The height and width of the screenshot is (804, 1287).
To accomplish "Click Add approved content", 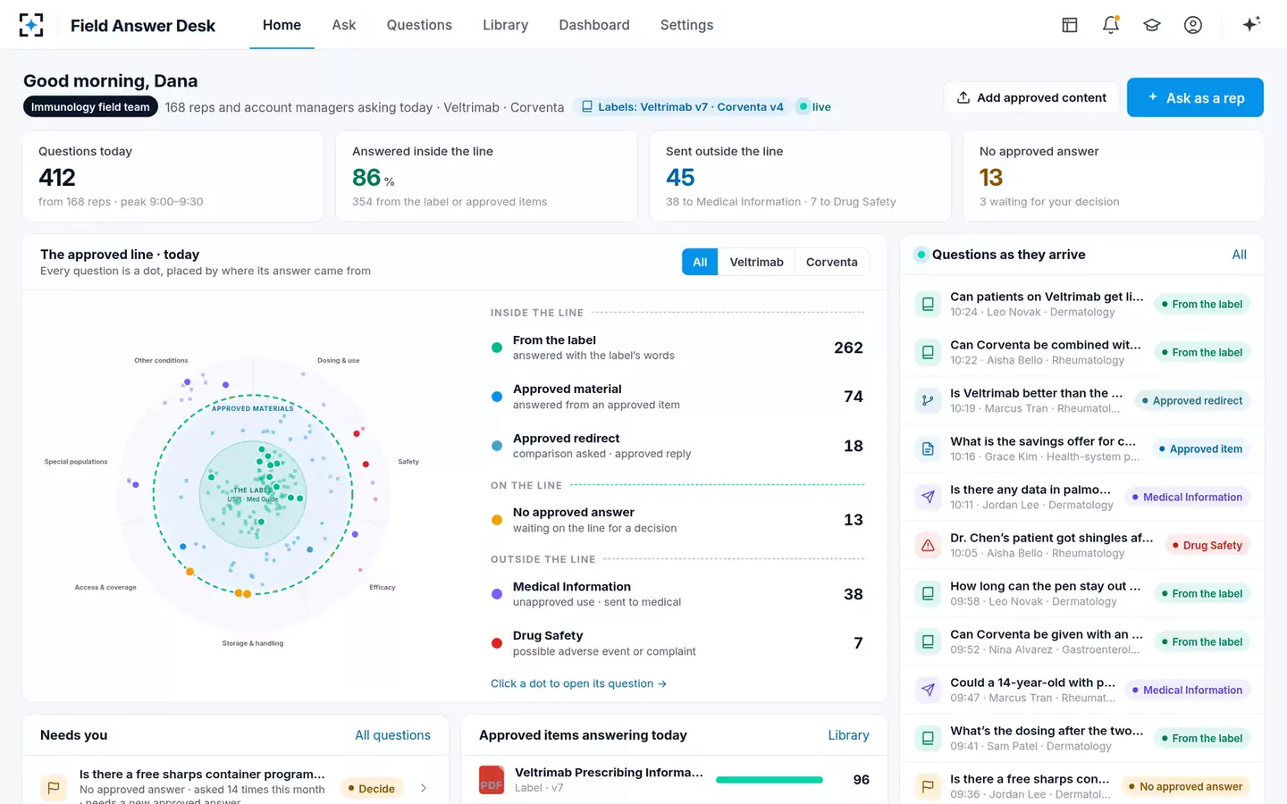I will [x=1031, y=97].
